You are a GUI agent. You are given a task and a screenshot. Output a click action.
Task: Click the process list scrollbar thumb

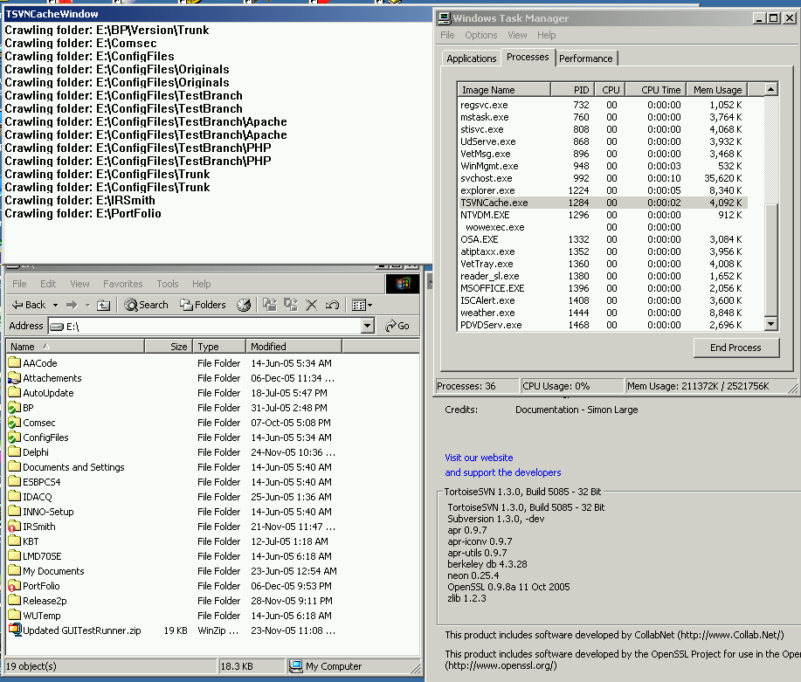pos(770,259)
